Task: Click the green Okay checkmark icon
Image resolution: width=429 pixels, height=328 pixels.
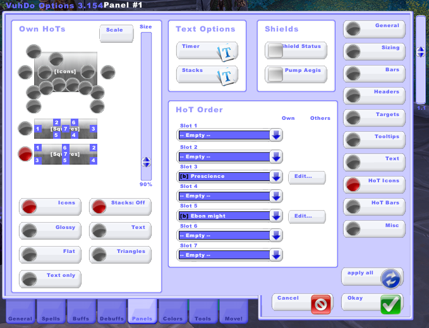Action: [x=390, y=305]
